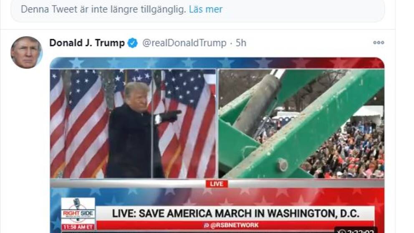414x233 pixels.
Task: Open the @realDonaldTrump handle link
Action: 184,43
